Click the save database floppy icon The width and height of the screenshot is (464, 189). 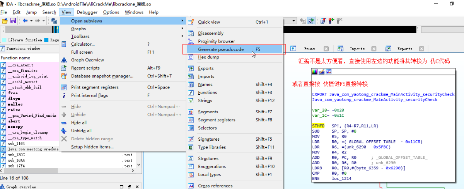13,20
